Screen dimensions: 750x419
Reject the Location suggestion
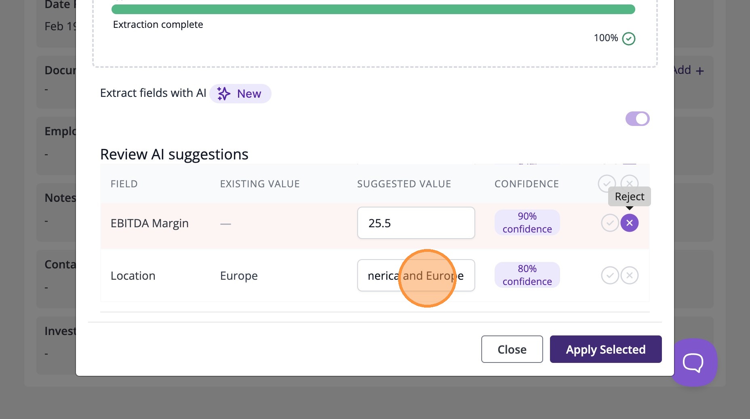pyautogui.click(x=629, y=275)
